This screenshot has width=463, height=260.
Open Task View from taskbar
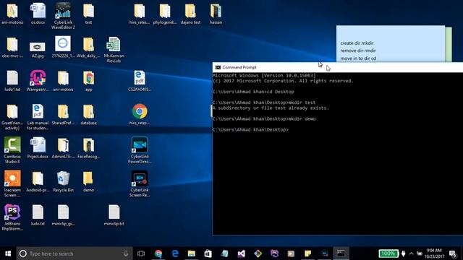click(141, 253)
